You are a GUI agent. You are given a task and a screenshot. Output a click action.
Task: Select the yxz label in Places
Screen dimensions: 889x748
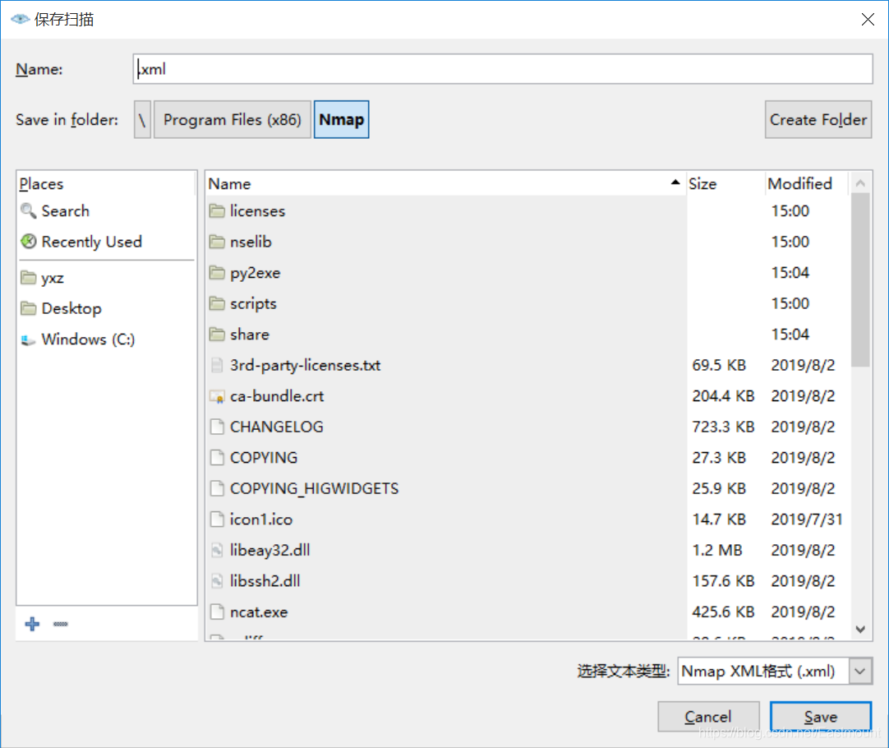point(52,278)
